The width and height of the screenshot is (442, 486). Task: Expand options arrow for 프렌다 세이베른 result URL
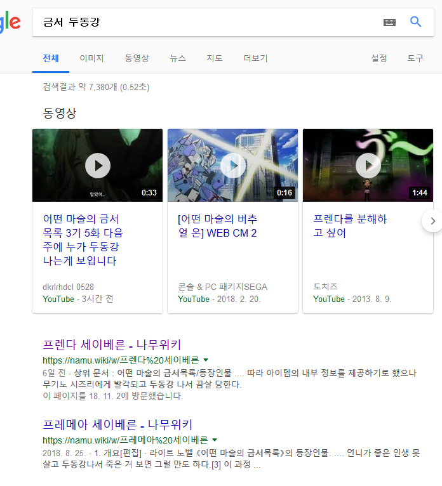pyautogui.click(x=206, y=360)
